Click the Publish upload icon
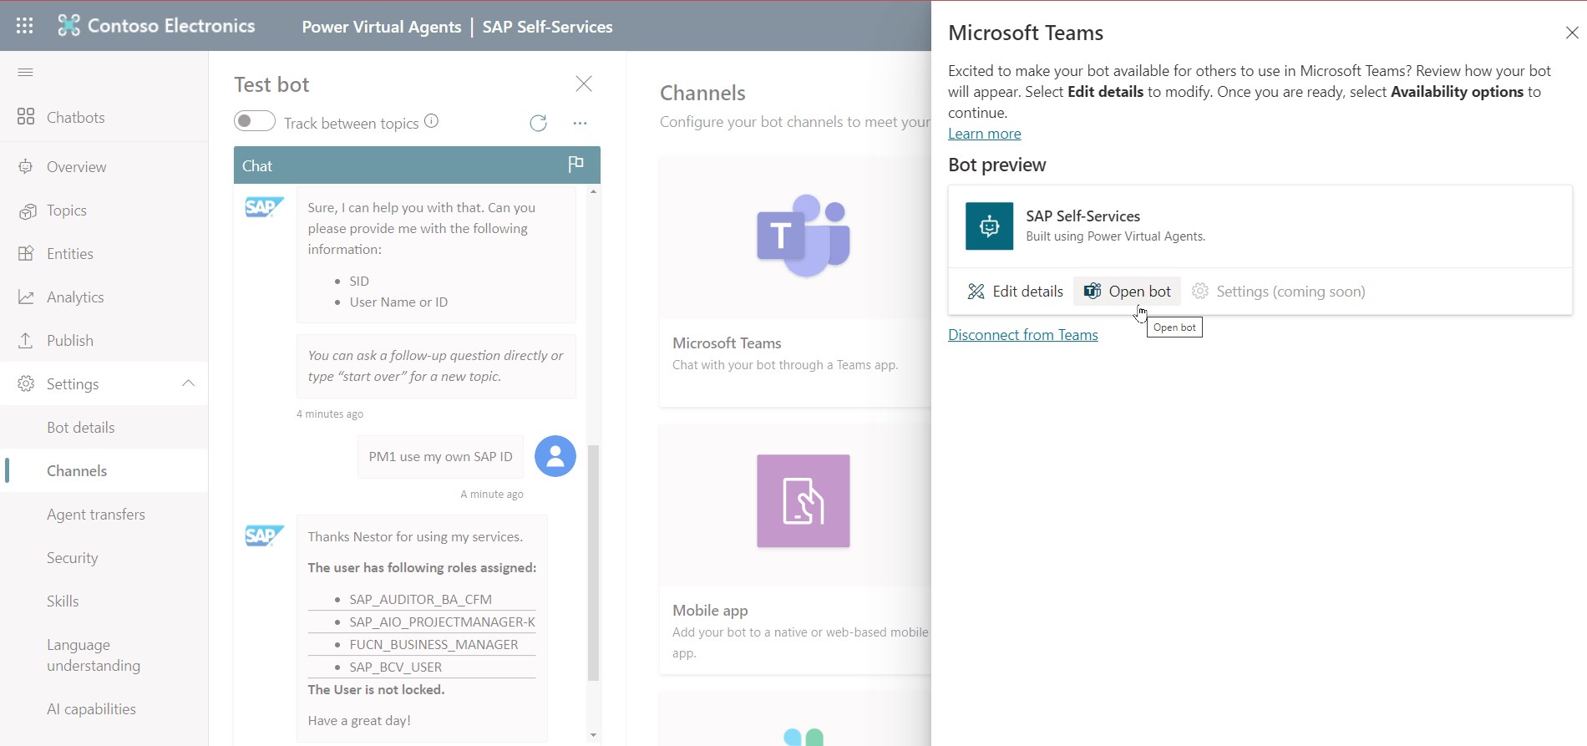 tap(26, 341)
